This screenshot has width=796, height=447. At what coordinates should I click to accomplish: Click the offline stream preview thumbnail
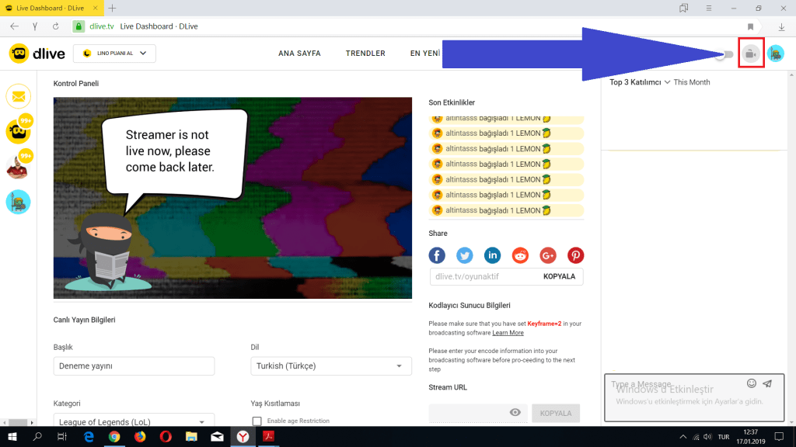click(232, 198)
